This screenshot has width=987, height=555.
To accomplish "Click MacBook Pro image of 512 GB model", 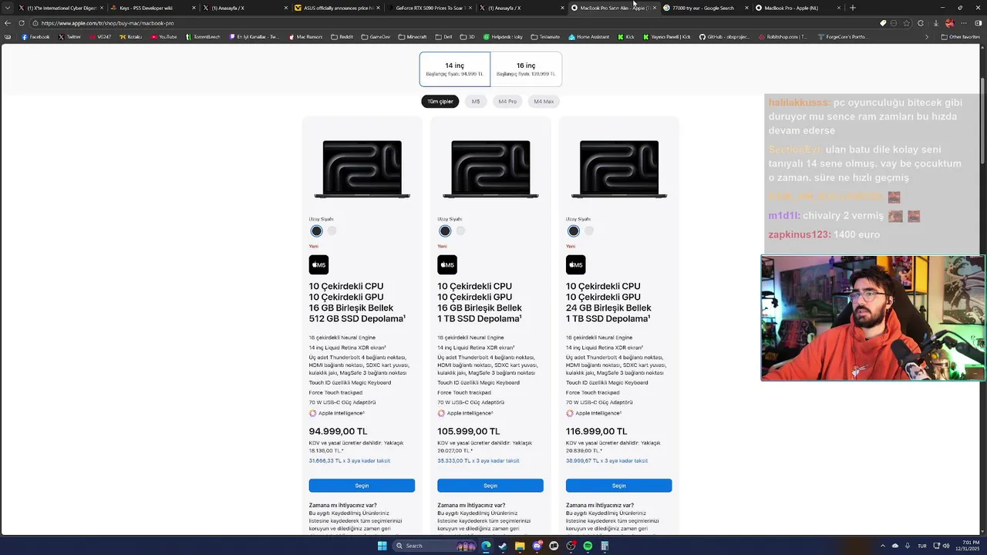I will pos(362,170).
